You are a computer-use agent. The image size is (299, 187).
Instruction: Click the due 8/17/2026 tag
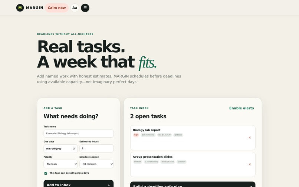(x=164, y=135)
